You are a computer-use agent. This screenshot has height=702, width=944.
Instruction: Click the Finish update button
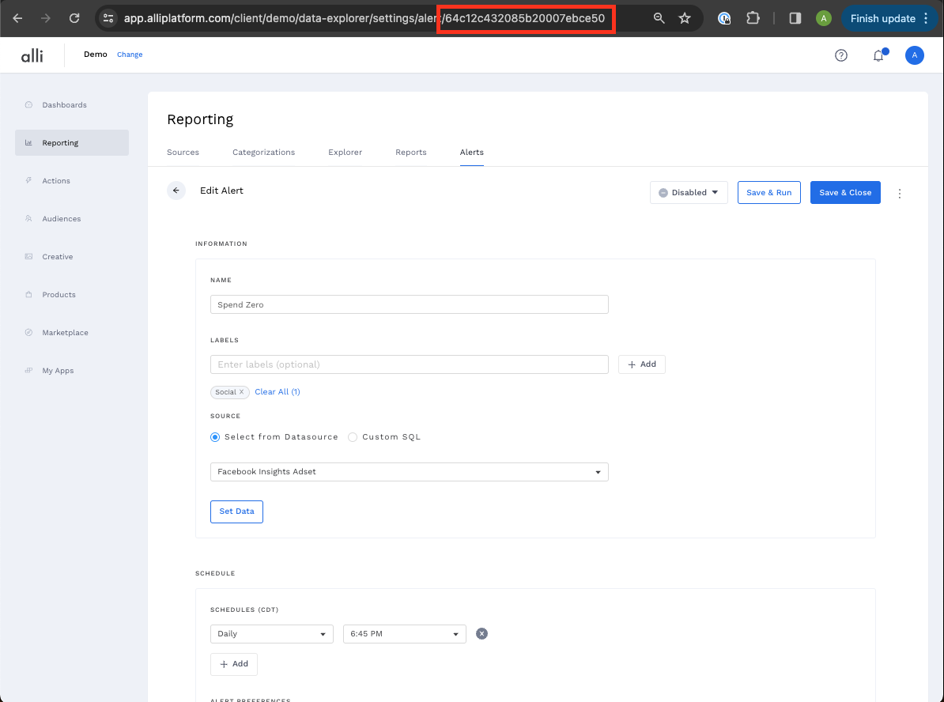tap(889, 19)
